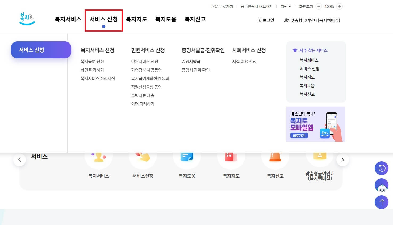Open the 복지지도 map icon

click(x=231, y=159)
